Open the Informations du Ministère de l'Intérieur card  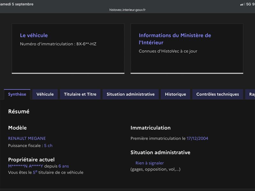tap(187, 48)
